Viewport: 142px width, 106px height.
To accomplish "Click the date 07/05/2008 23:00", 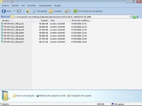I will coord(79,39).
